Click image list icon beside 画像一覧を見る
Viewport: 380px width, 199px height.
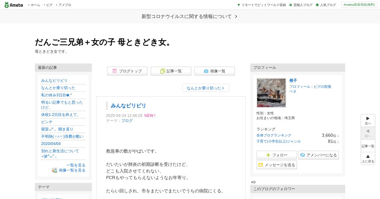coord(54,170)
